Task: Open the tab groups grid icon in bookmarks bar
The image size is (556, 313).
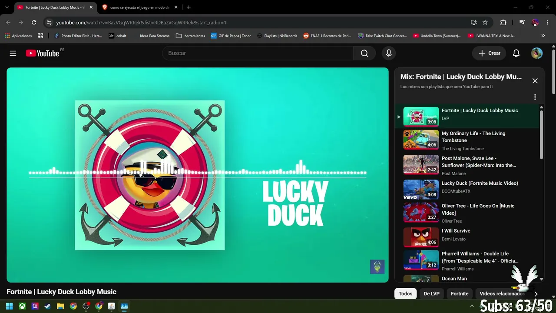Action: click(x=40, y=36)
